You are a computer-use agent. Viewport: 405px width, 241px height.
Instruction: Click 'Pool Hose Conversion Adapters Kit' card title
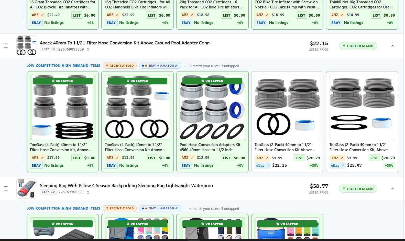[210, 147]
